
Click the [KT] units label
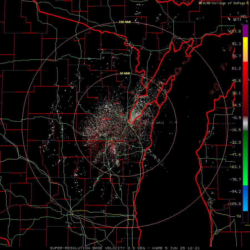pyautogui.click(x=237, y=19)
